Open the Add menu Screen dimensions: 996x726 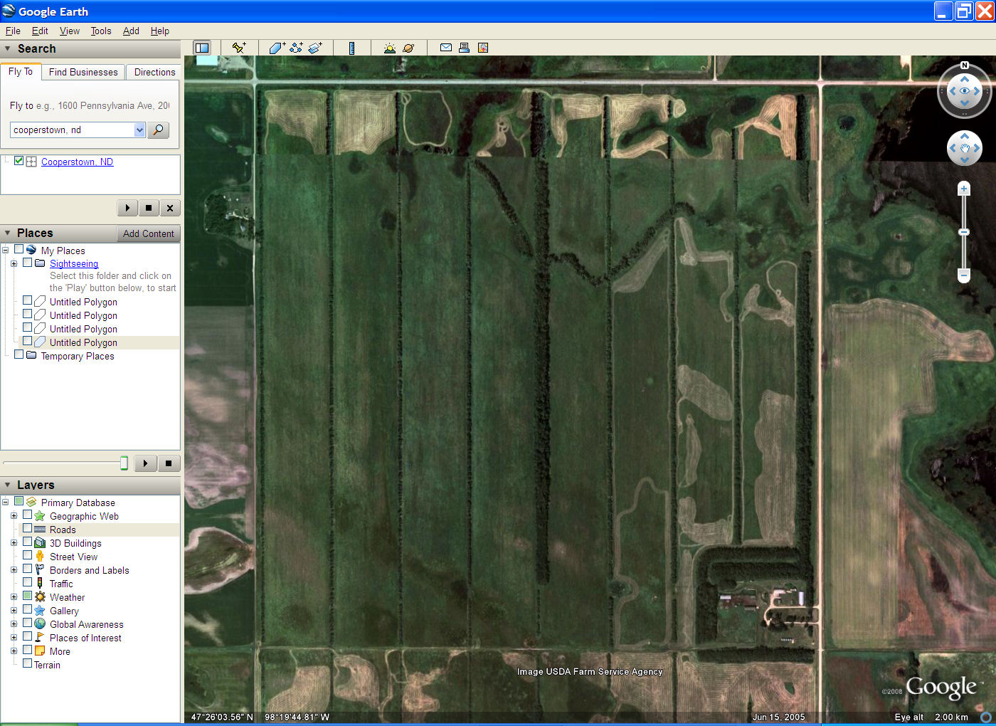131,31
